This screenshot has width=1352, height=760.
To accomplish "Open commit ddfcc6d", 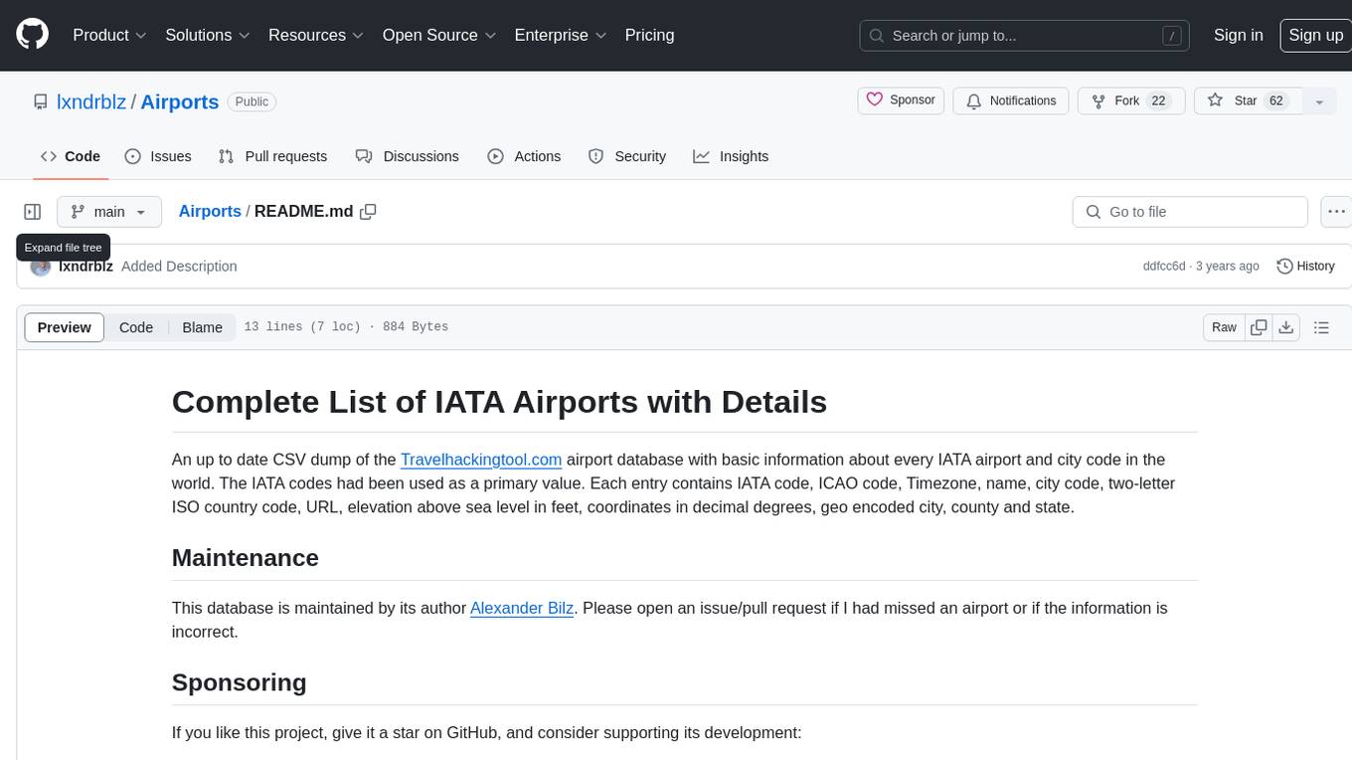I will [x=1164, y=267].
